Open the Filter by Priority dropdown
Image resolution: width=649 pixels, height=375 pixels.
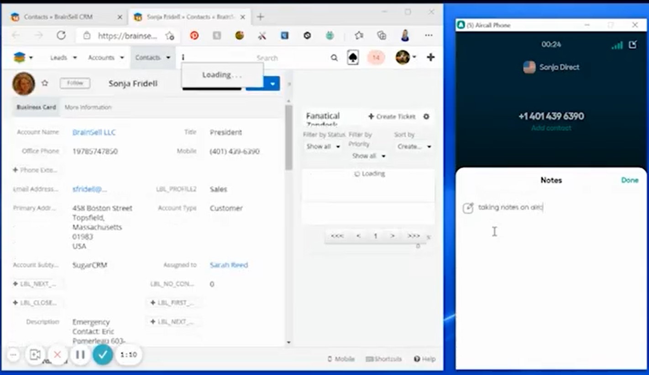click(369, 156)
